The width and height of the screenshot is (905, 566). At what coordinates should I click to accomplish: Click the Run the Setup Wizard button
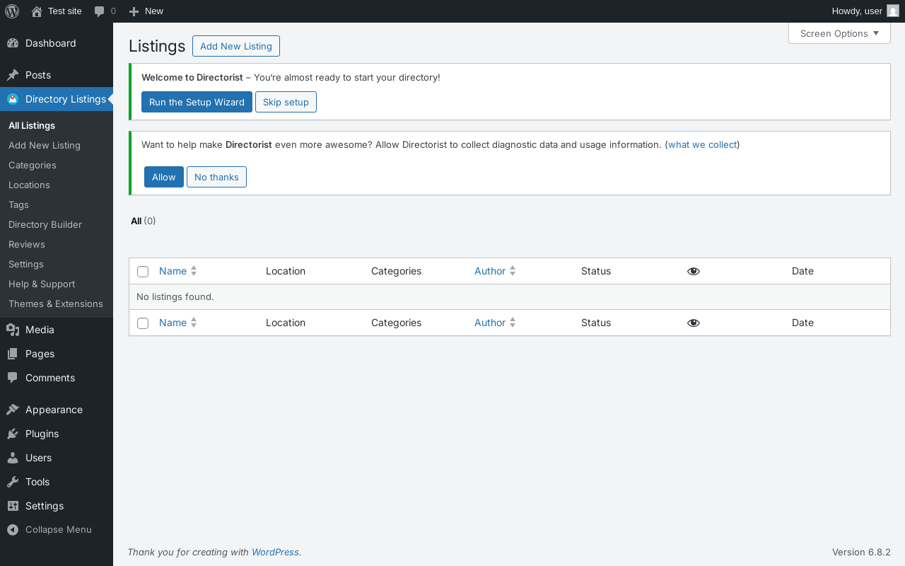coord(197,102)
